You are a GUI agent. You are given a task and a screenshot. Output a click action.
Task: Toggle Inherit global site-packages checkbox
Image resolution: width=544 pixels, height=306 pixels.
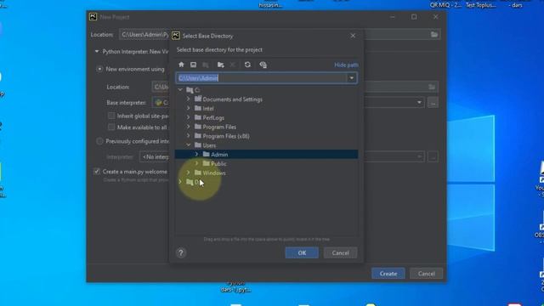(x=111, y=116)
